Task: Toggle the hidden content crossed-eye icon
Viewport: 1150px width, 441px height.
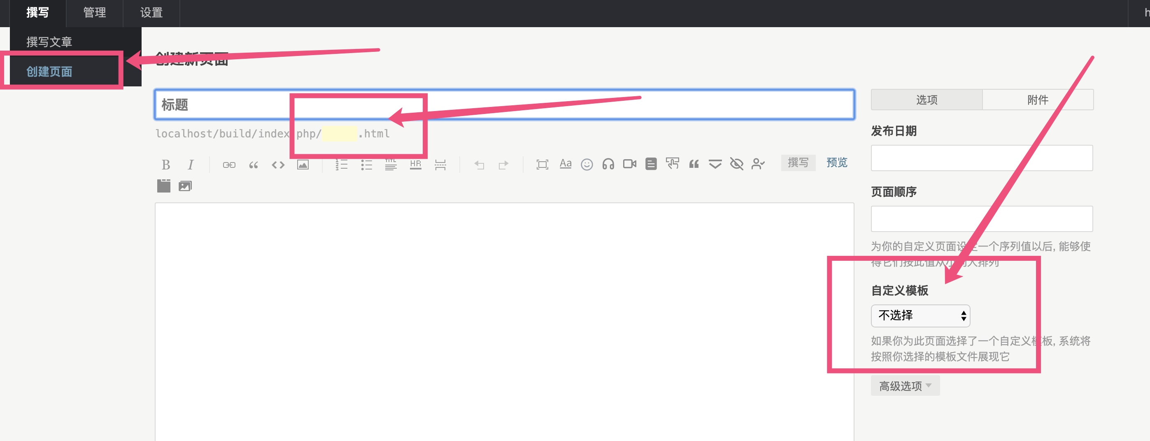Action: [737, 164]
